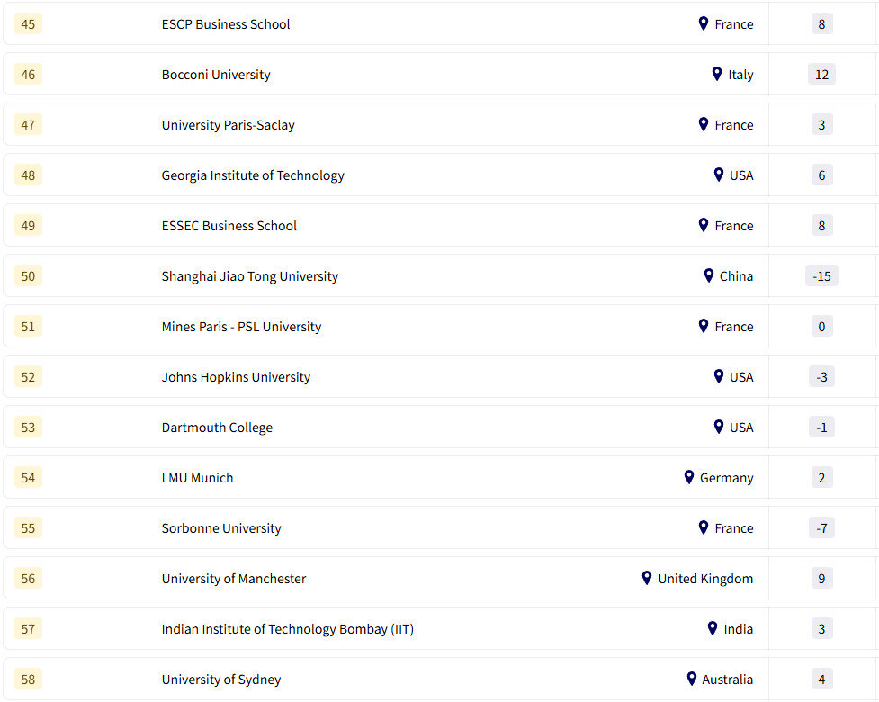Select Mines Paris - PSL University
This screenshot has width=879, height=702.
tap(241, 327)
